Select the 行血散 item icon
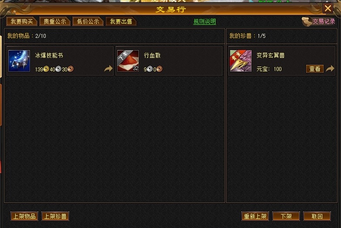Viewport: 341px width, 228px height. coord(128,61)
